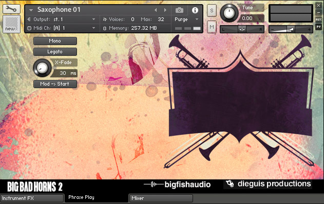Open the Output st. 1 dropdown
Image resolution: width=324 pixels, height=204 pixels.
point(62,19)
